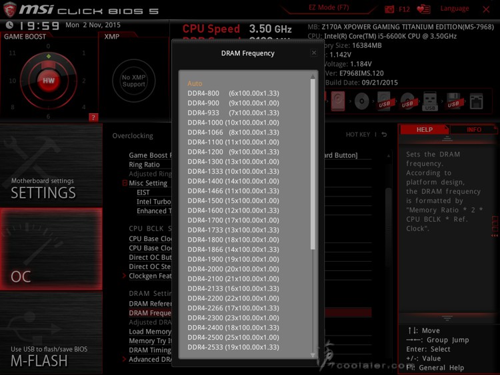Pick DDR4-1333 (10x100.00x1.33)
Image resolution: width=500 pixels, height=375 pixels.
click(233, 171)
